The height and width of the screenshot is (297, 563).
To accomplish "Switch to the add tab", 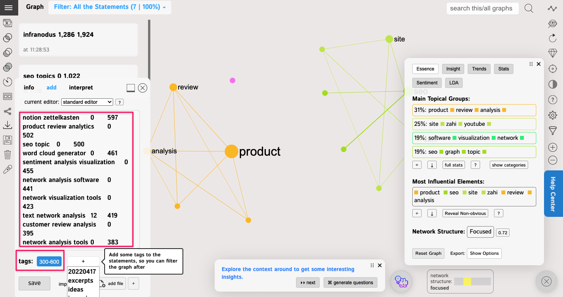I will click(x=52, y=88).
